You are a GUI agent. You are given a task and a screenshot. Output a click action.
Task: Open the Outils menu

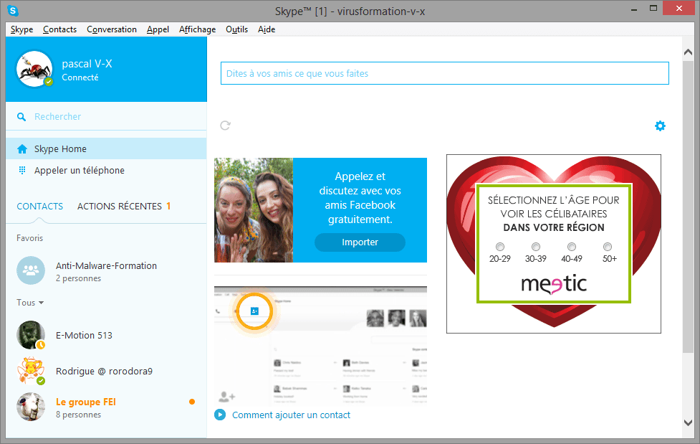tap(236, 29)
